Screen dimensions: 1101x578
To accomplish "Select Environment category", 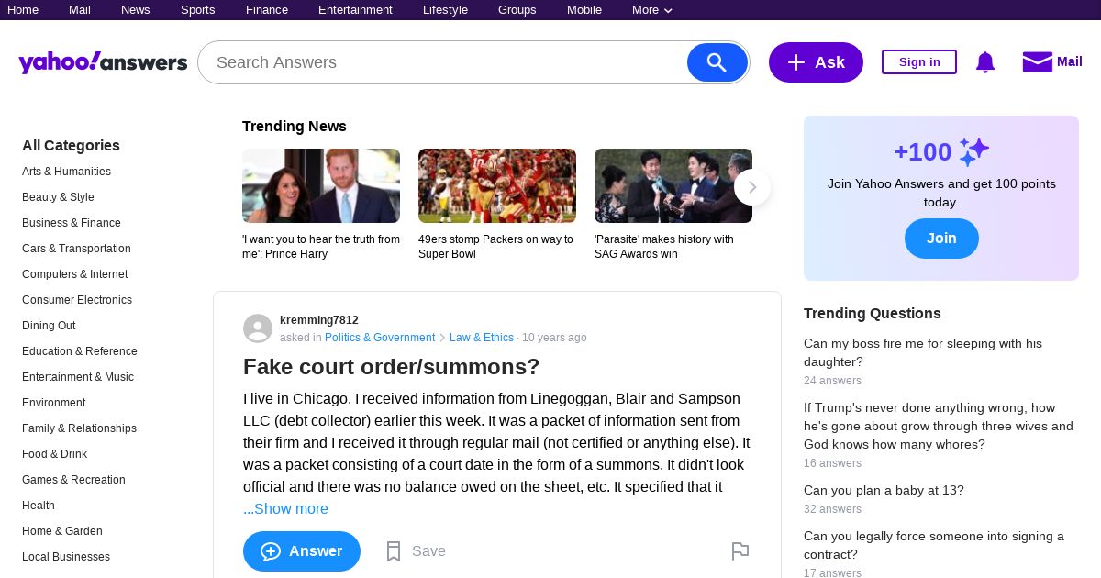I will 54,403.
